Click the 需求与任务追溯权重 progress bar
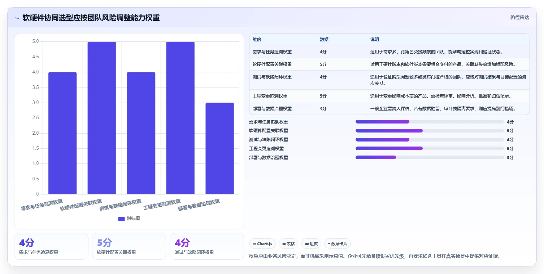Screen dimensions: 544x274 pos(430,122)
